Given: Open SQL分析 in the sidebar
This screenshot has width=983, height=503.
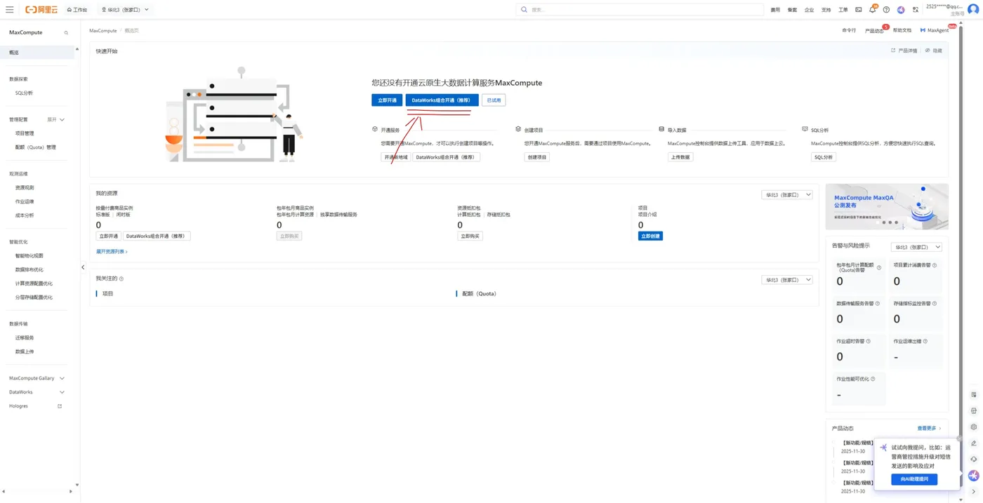Looking at the screenshot, I should click(24, 93).
